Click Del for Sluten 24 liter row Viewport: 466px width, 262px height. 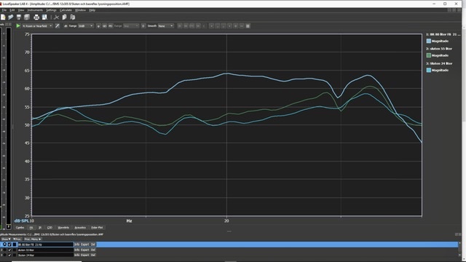[x=93, y=255]
